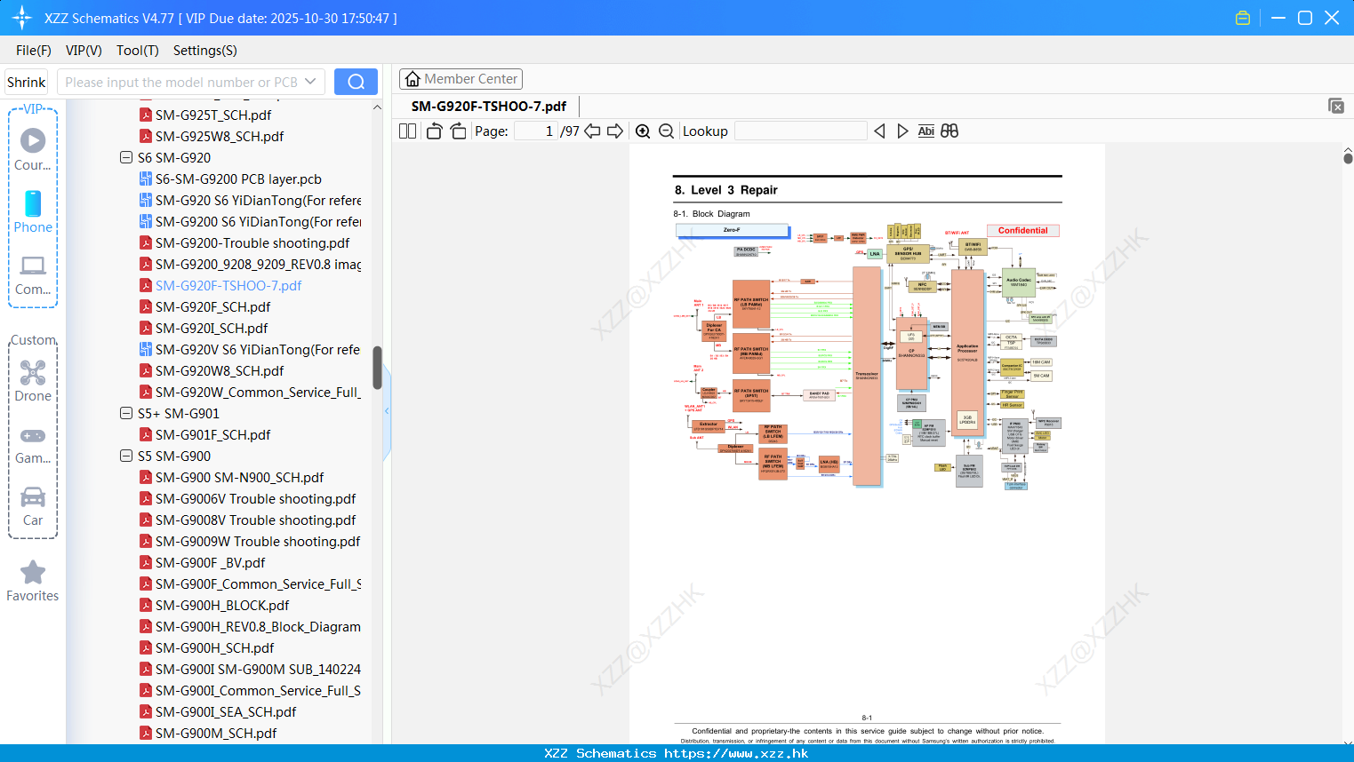1354x762 pixels.
Task: Open SM-G920W8_SCH.pdf
Action: [220, 370]
